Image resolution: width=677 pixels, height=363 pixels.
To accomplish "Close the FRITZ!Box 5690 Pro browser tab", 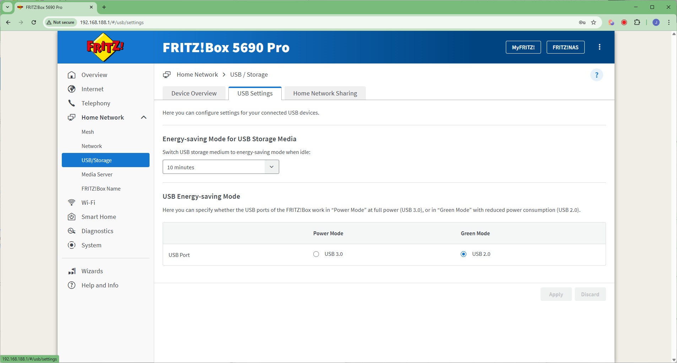I will pyautogui.click(x=91, y=7).
